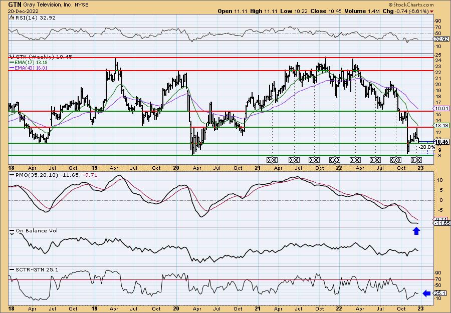Screen dimensions: 451x313
Task: Click the -11.65 PMO value tag on right axis
Action: 441,223
